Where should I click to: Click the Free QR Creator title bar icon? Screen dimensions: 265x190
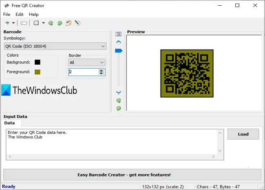point(7,6)
